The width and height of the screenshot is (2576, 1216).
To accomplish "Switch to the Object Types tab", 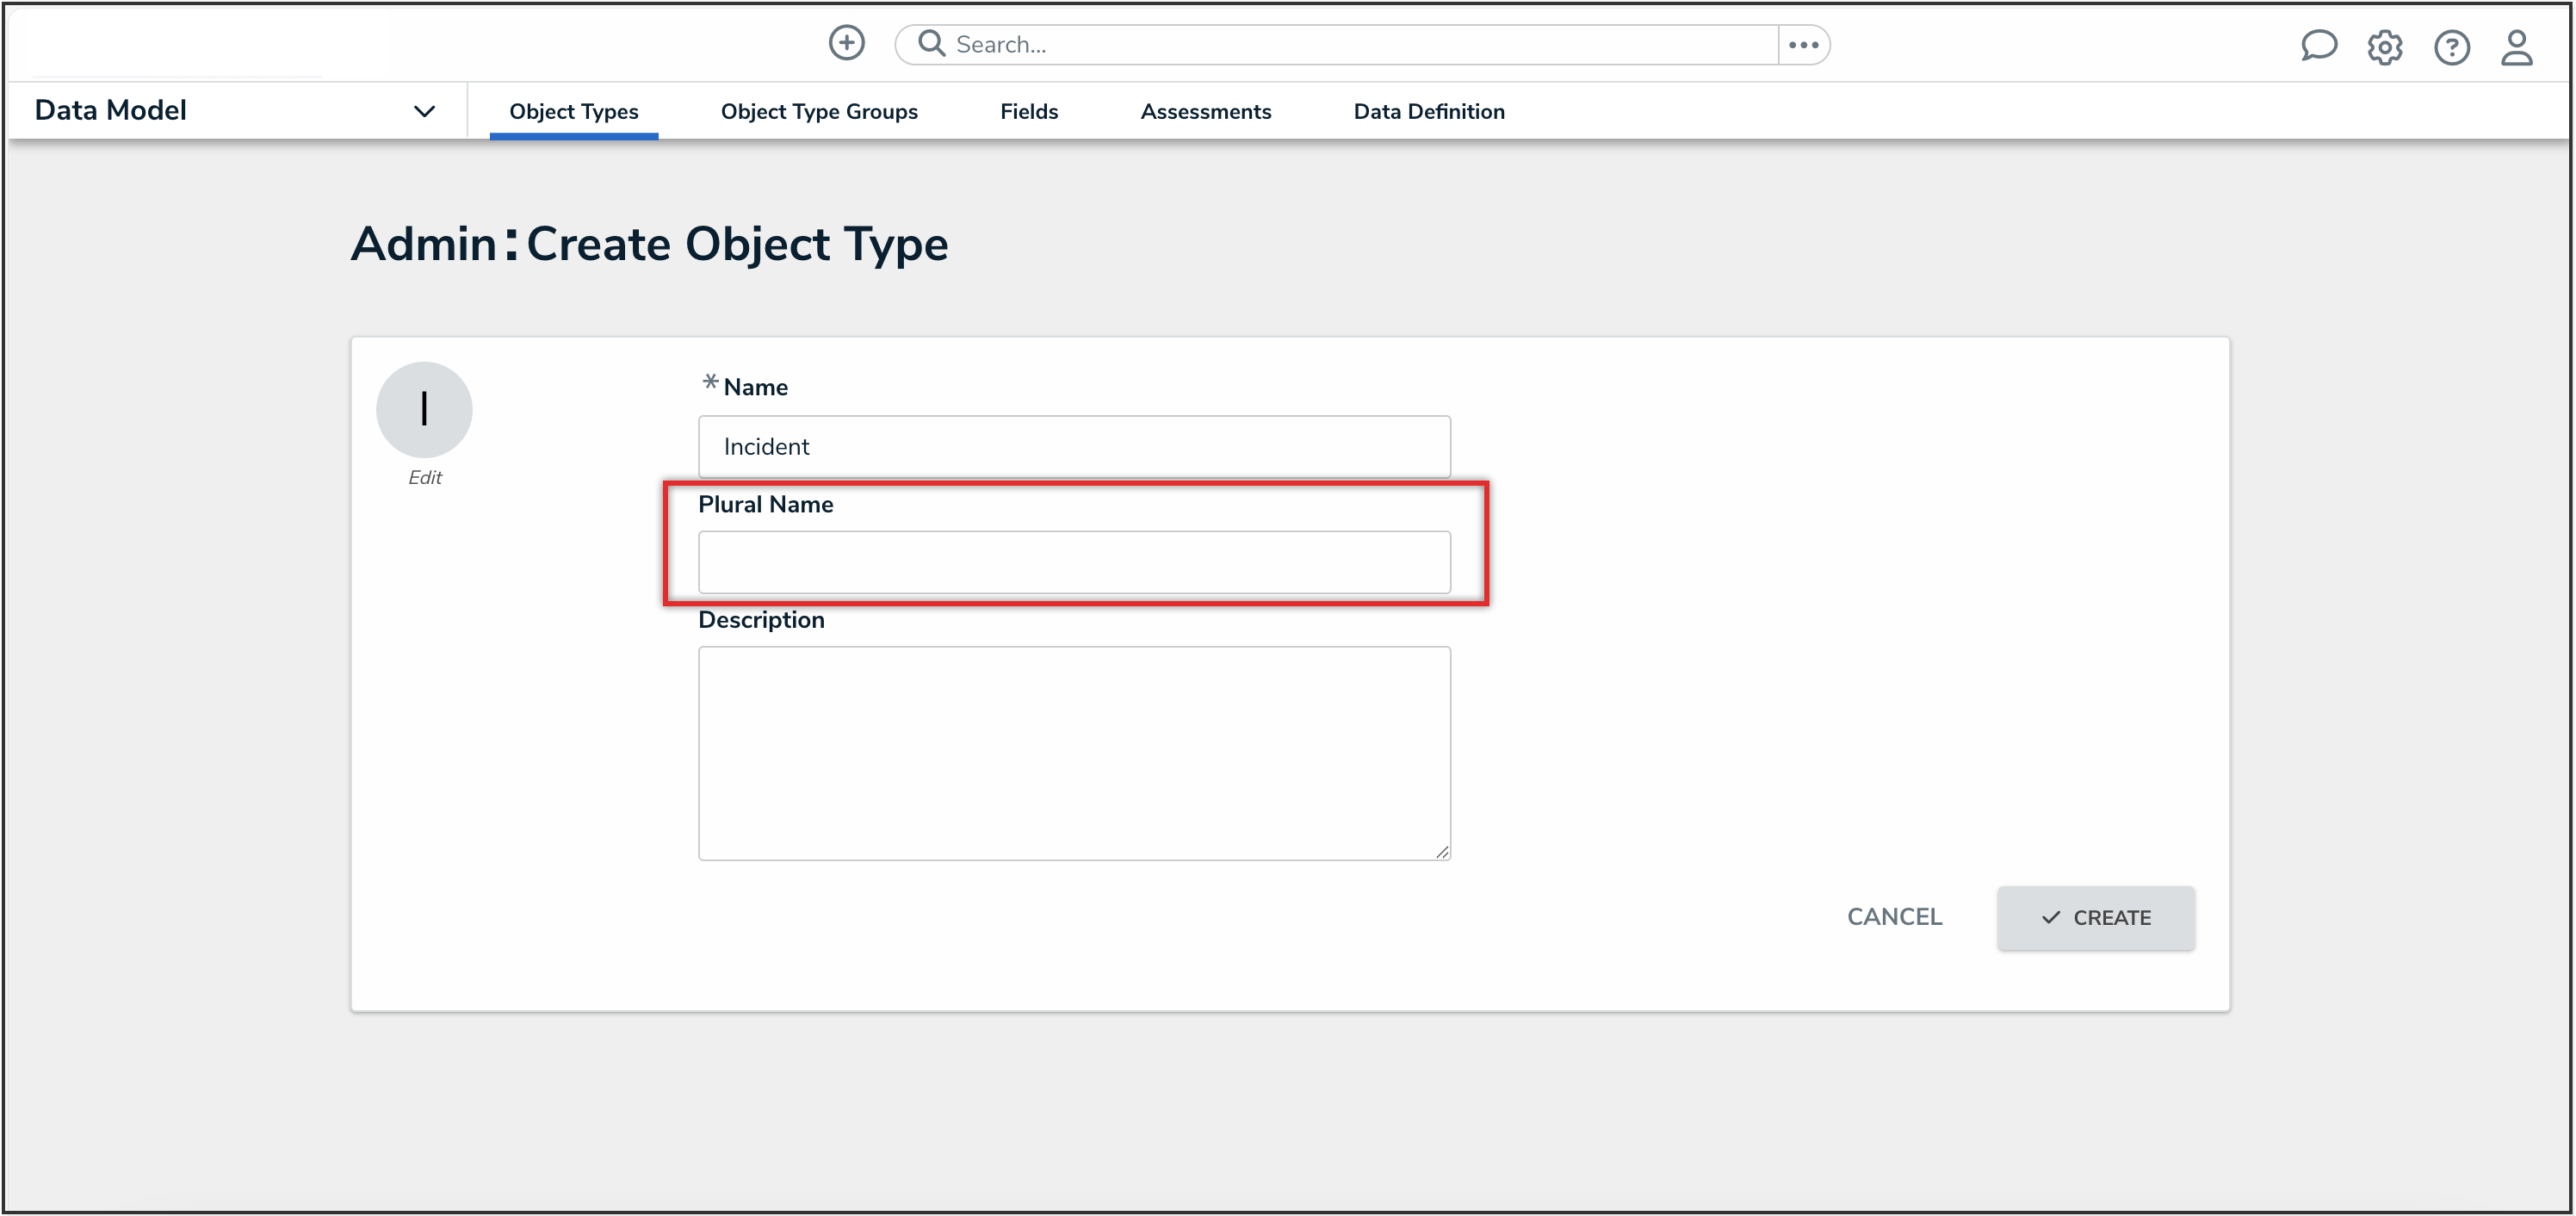I will tap(573, 112).
